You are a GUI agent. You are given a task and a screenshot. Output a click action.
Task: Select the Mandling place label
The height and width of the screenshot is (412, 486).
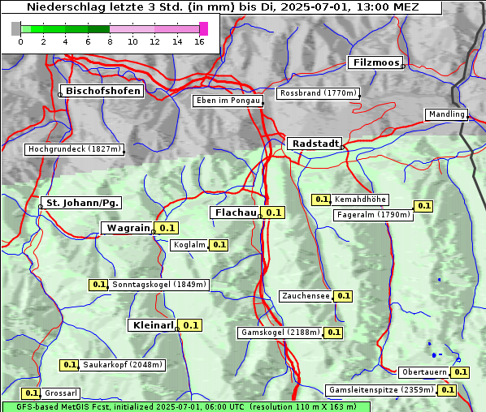click(x=446, y=114)
